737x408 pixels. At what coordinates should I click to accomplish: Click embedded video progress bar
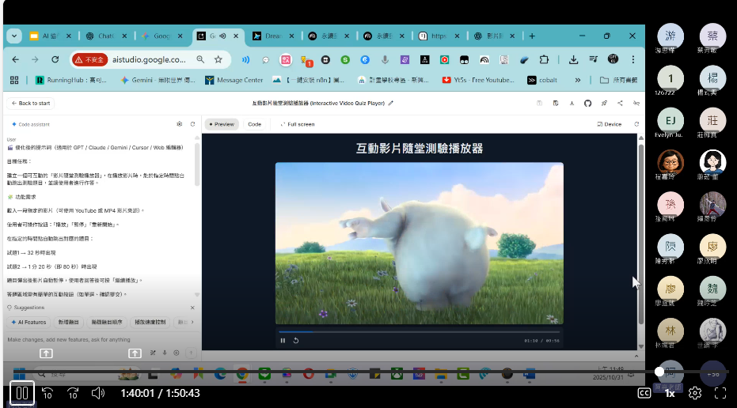tap(419, 332)
